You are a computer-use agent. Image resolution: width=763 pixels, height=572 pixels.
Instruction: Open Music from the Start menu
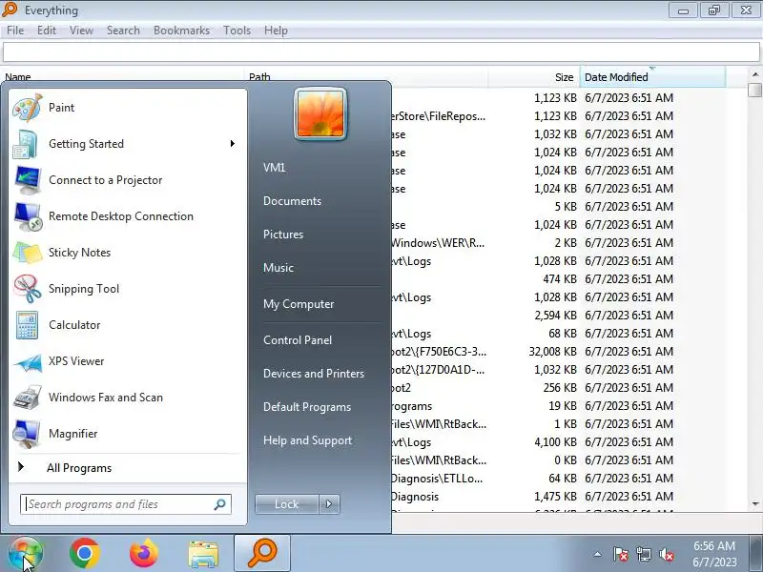click(x=278, y=268)
